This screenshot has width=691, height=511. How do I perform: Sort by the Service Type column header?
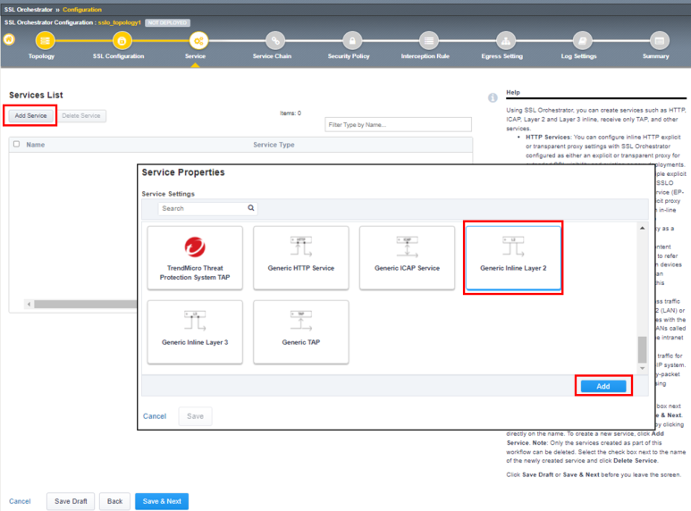coord(274,145)
